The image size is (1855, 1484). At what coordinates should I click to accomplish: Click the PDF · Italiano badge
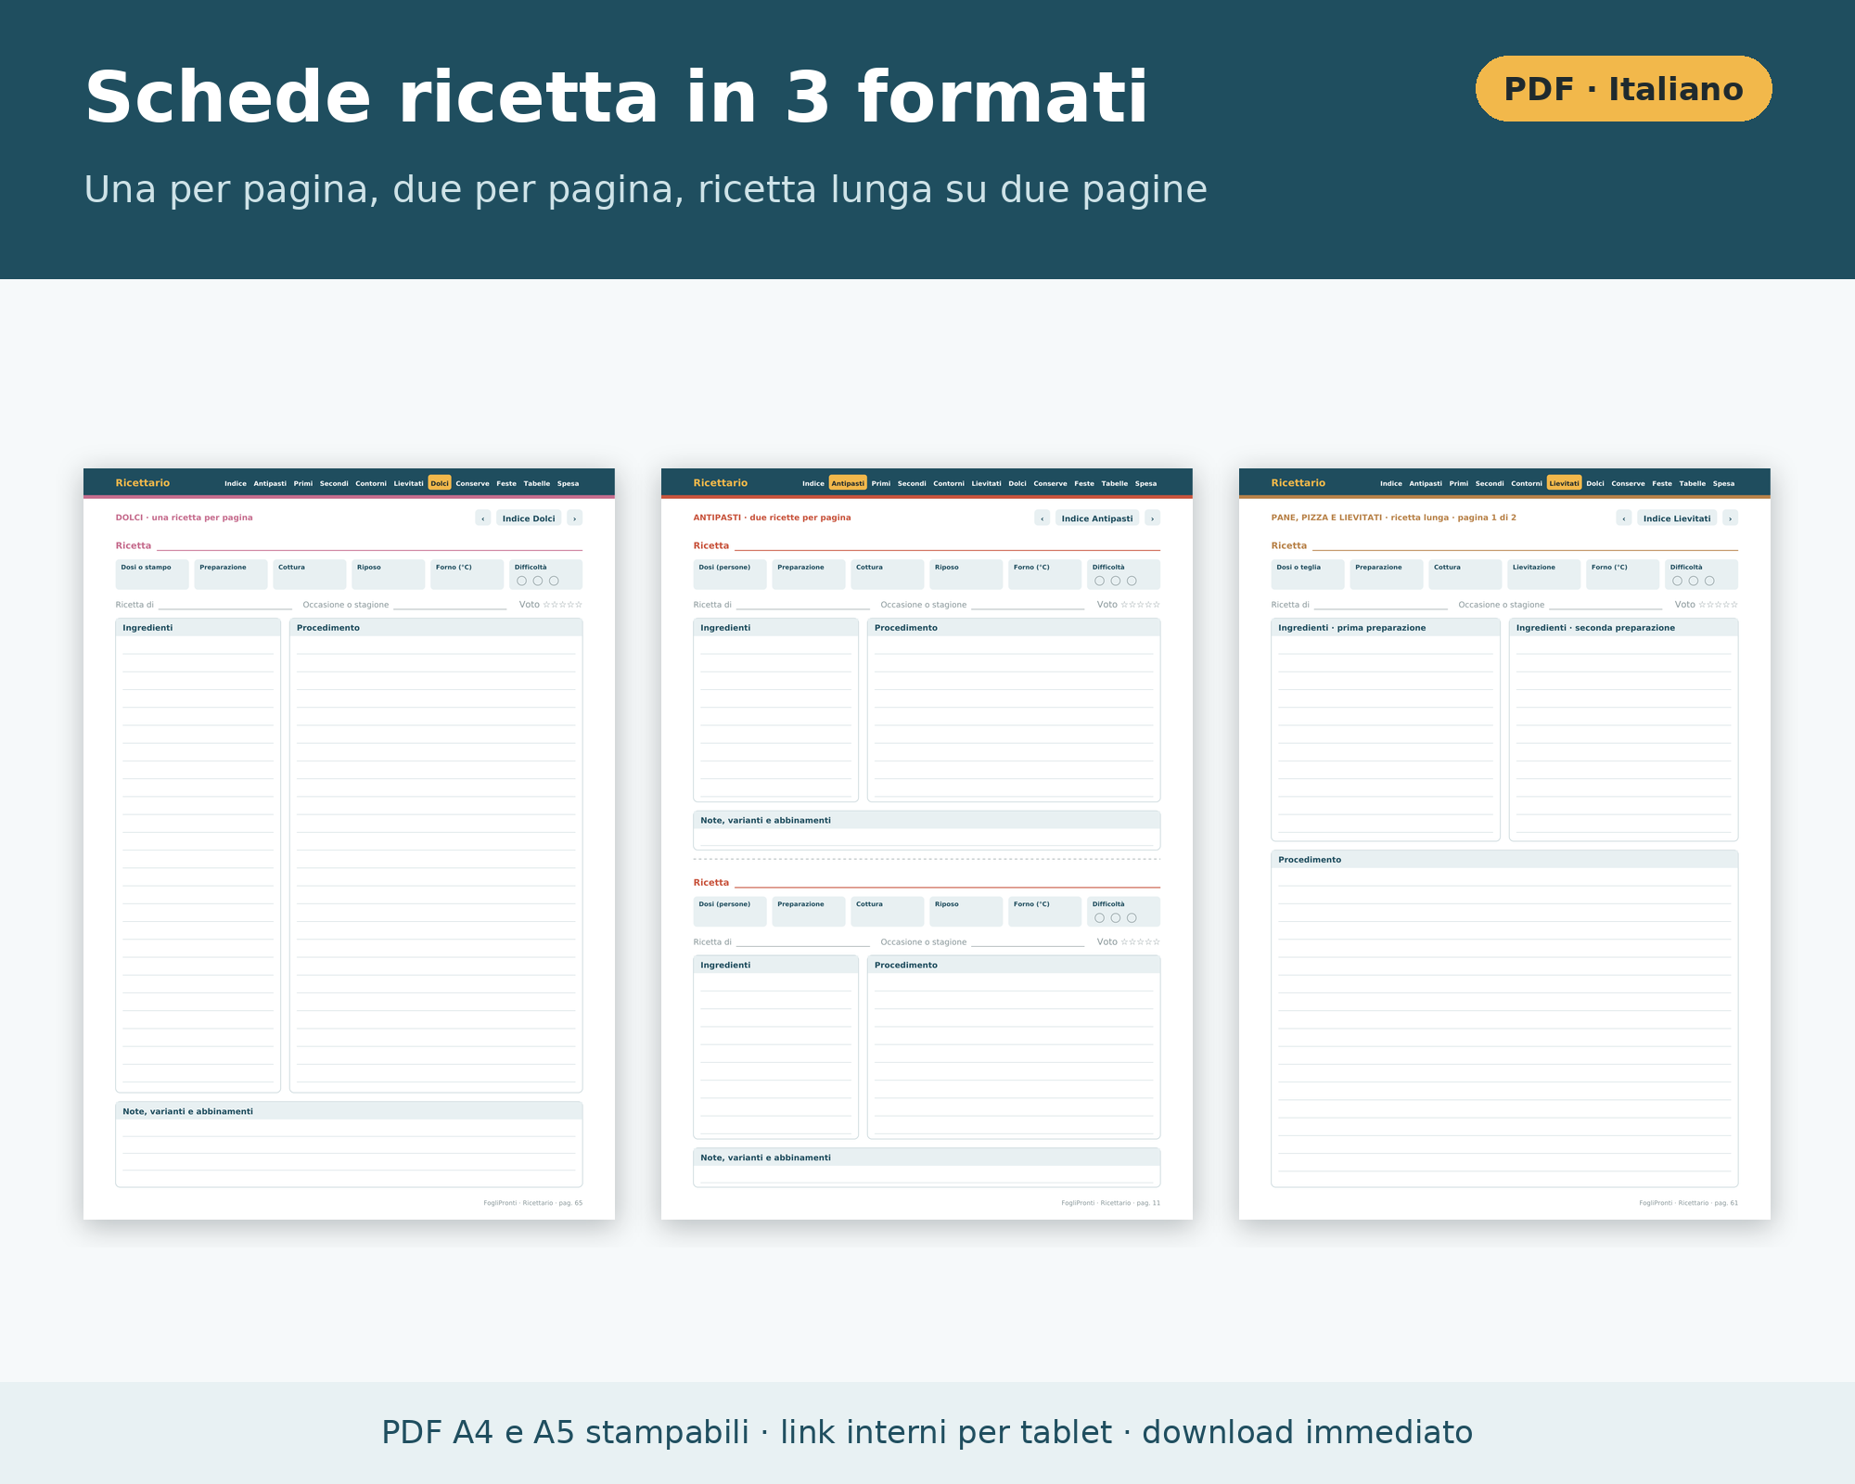[1623, 89]
